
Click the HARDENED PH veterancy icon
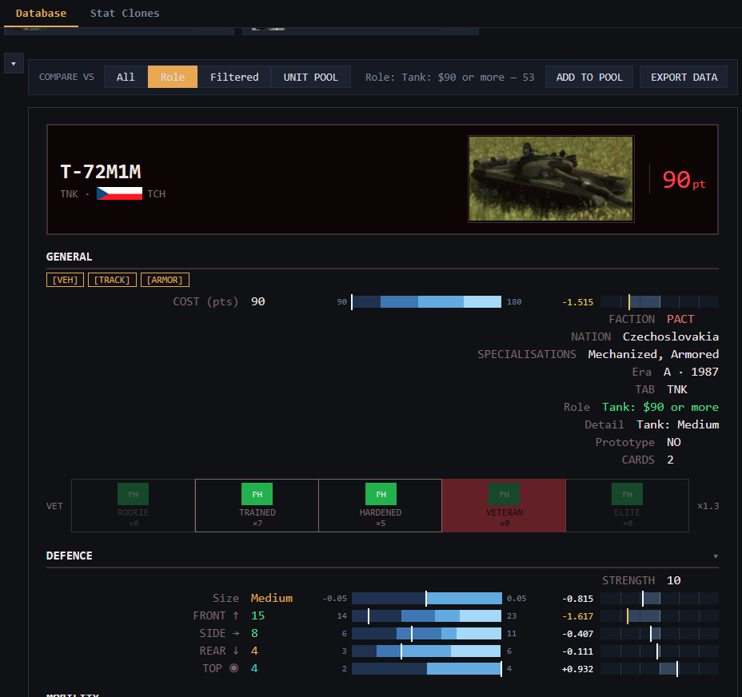[x=381, y=494]
